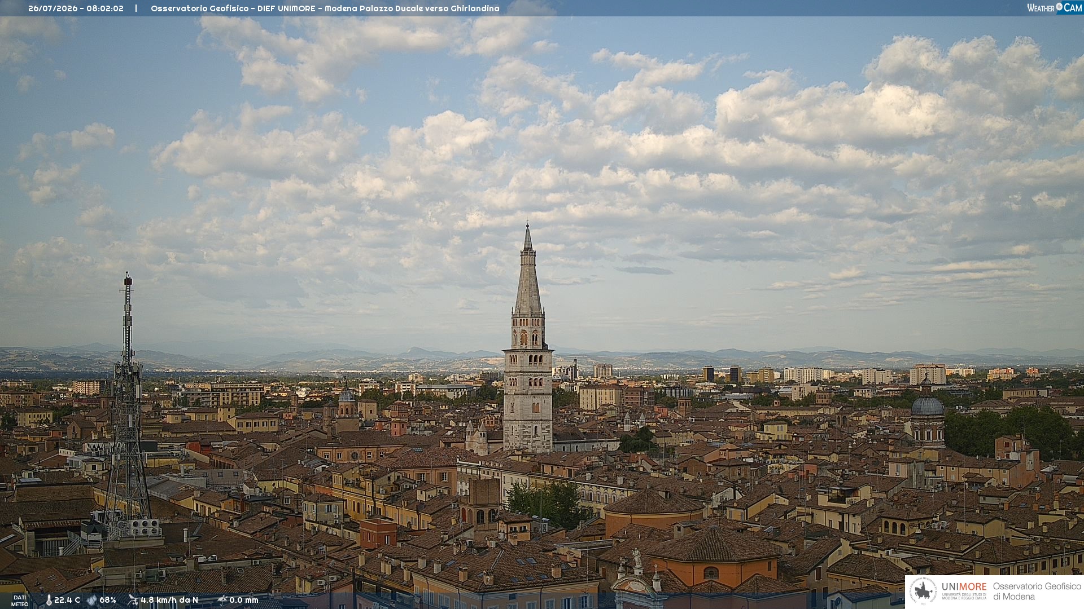Click the wind anemometer icon
The height and width of the screenshot is (609, 1084).
point(133,600)
